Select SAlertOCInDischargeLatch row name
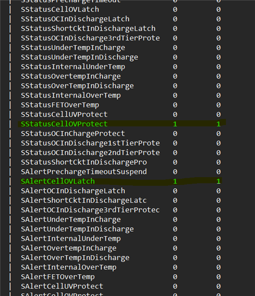The image size is (255, 296). 73,191
